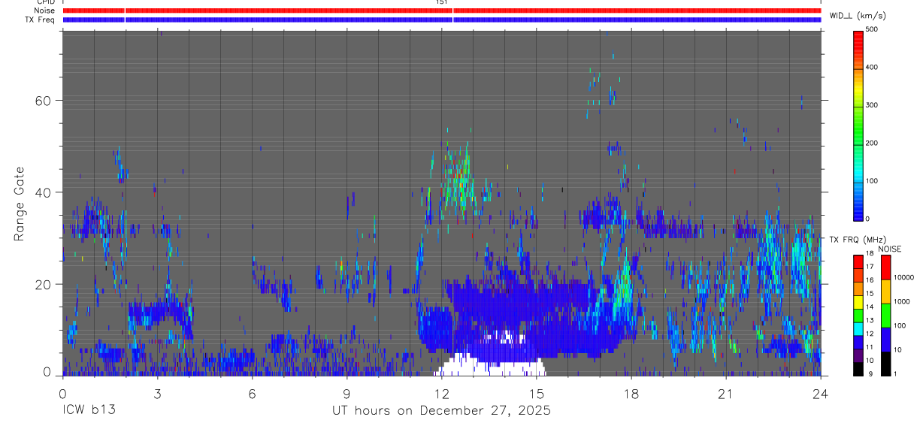The width and height of the screenshot is (923, 426).
Task: Click the hour 6 tick on time axis
Action: pos(252,394)
